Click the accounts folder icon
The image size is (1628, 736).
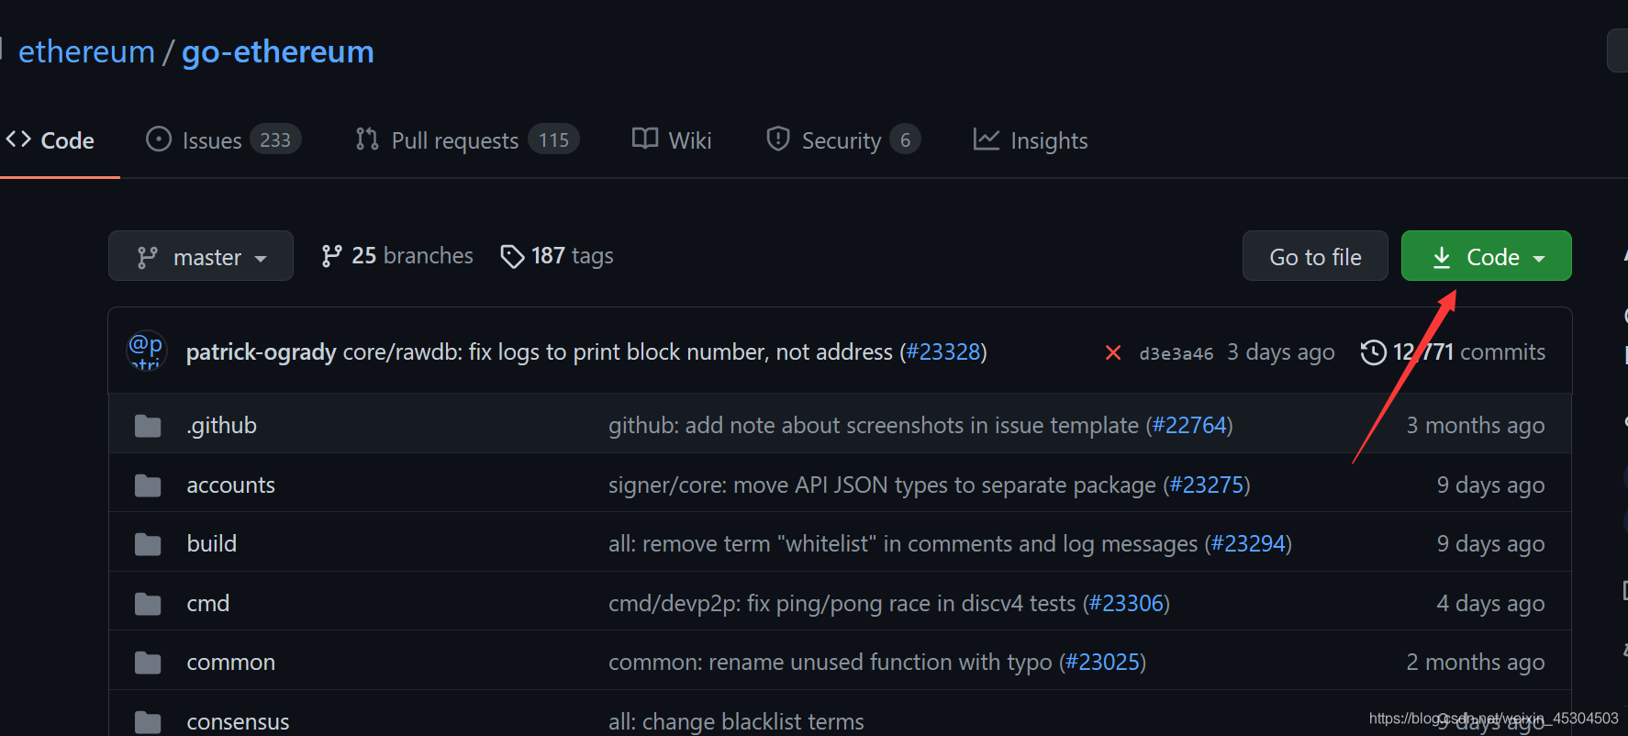148,485
